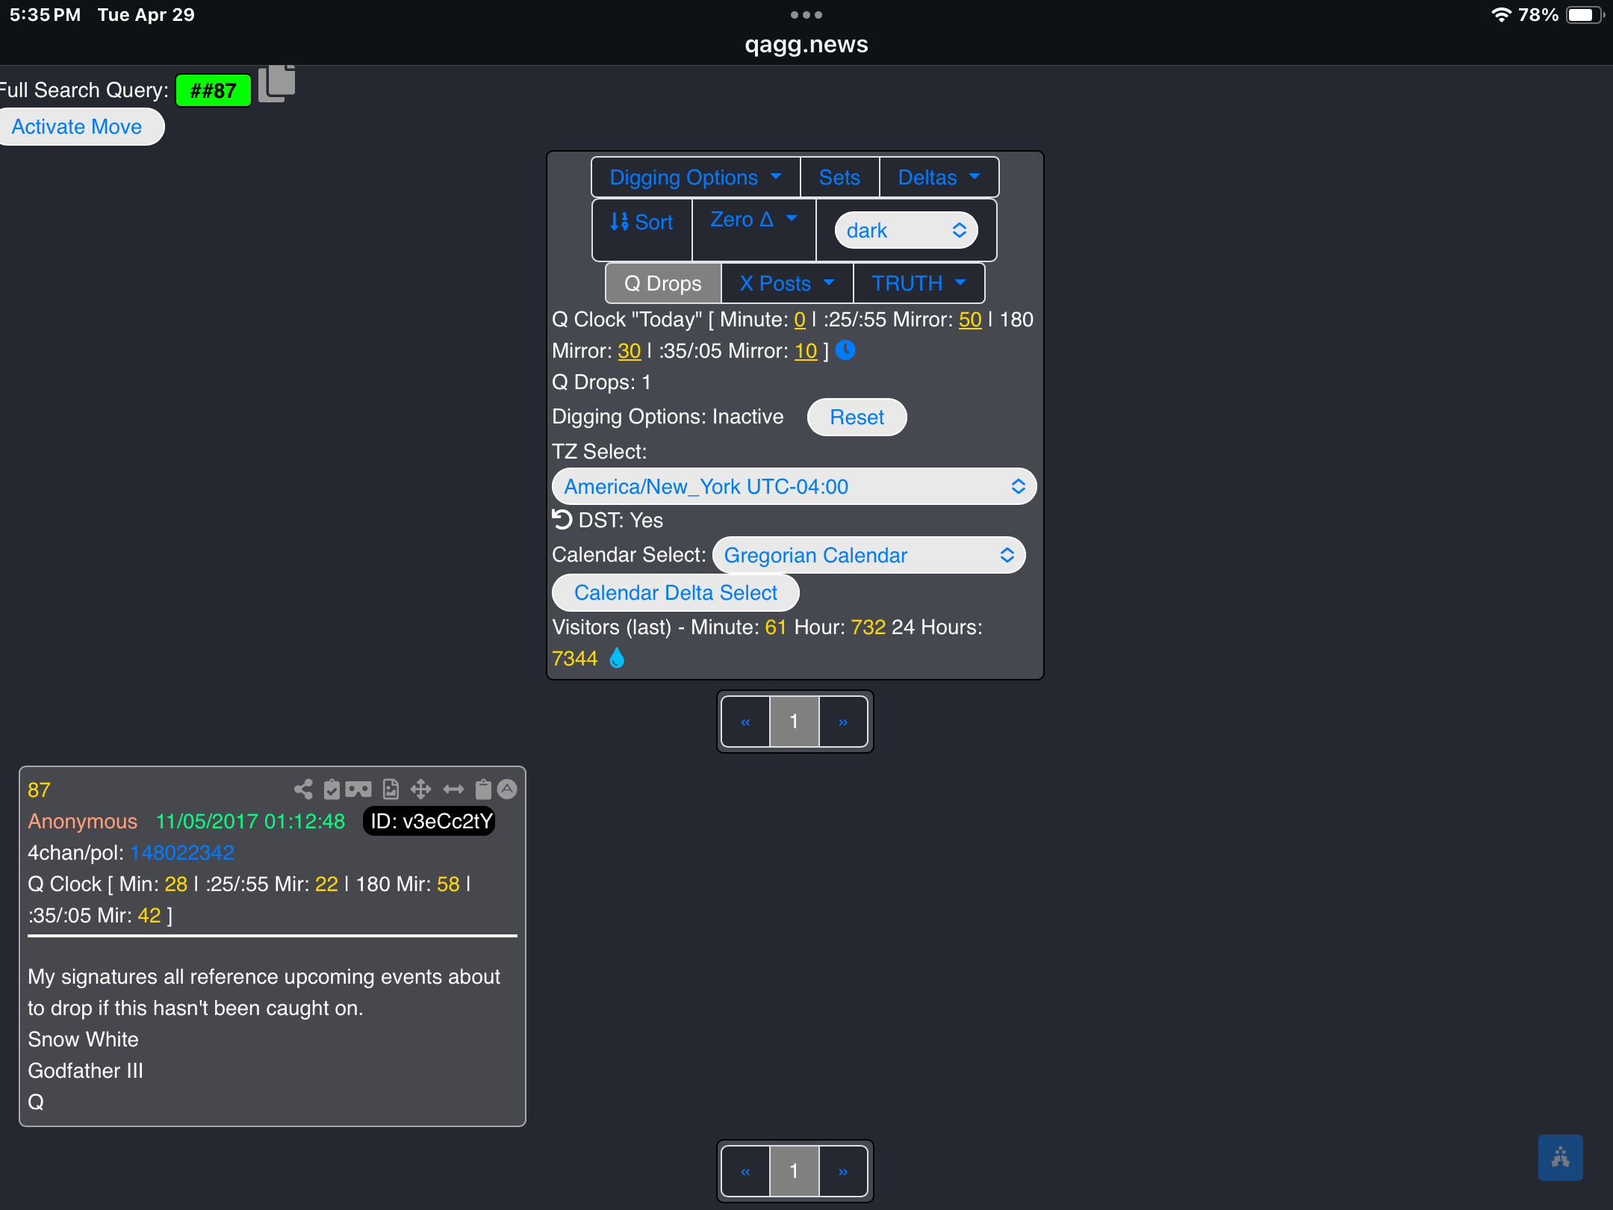Click the DST reset arrow icon
This screenshot has height=1210, width=1613.
pos(562,519)
